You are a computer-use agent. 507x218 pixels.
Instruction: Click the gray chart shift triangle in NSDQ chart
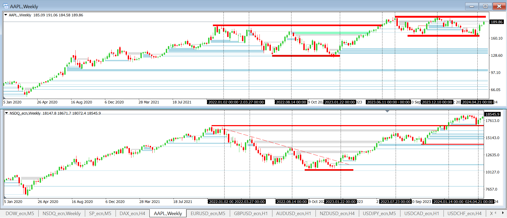click(387, 111)
